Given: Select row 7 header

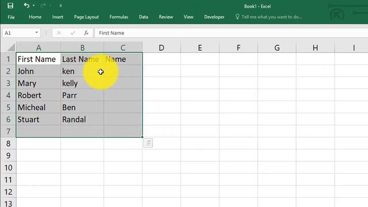Looking at the screenshot, I should point(8,132).
